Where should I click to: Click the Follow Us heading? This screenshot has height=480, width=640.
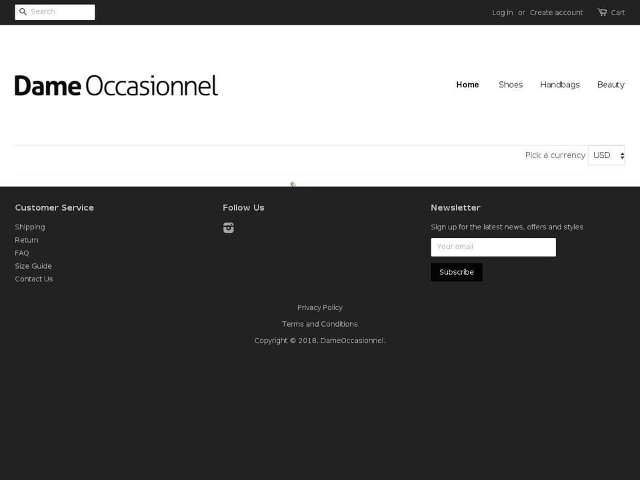[243, 207]
